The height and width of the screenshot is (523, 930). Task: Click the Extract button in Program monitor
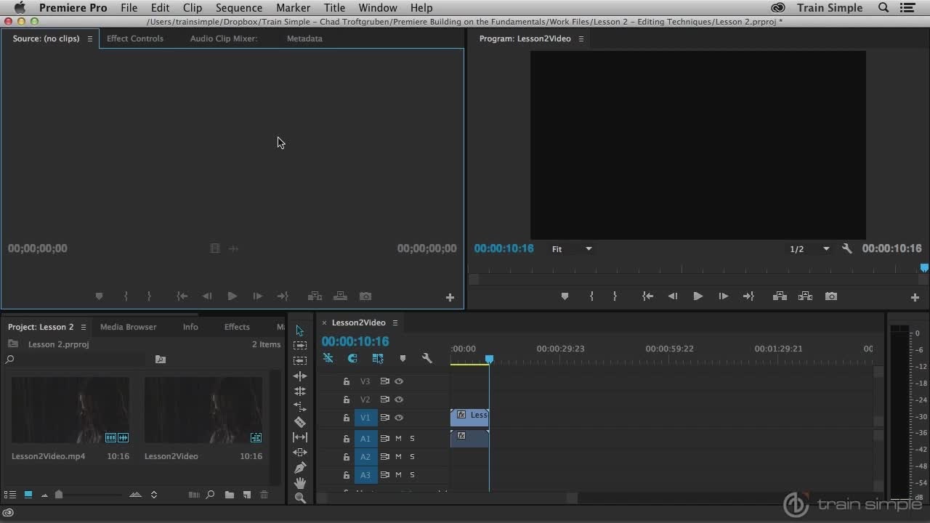805,296
